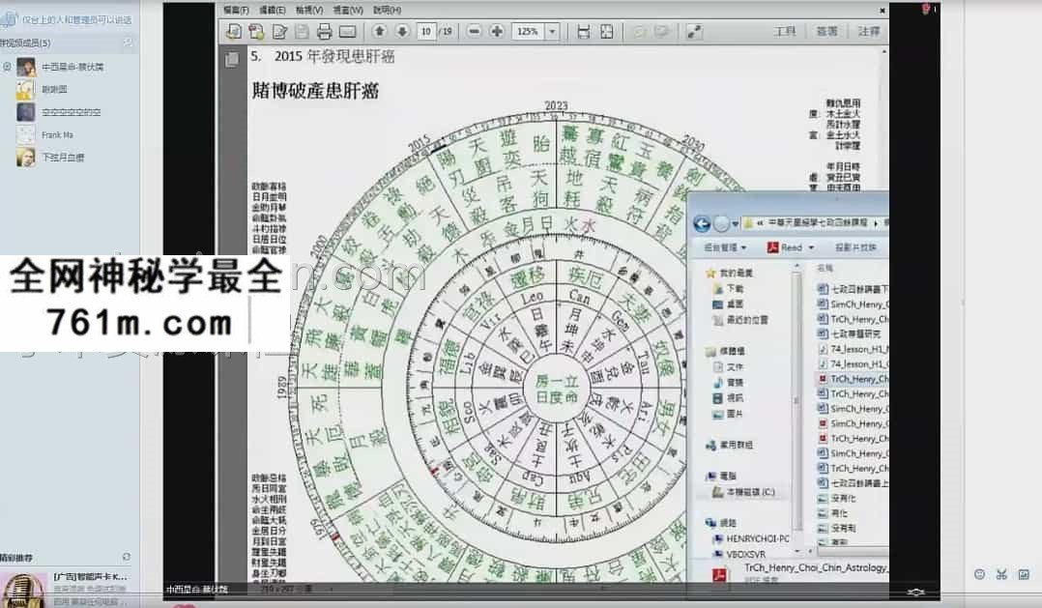The width and height of the screenshot is (1042, 608).
Task: Click the email envelope icon in toolbar
Action: click(x=348, y=31)
